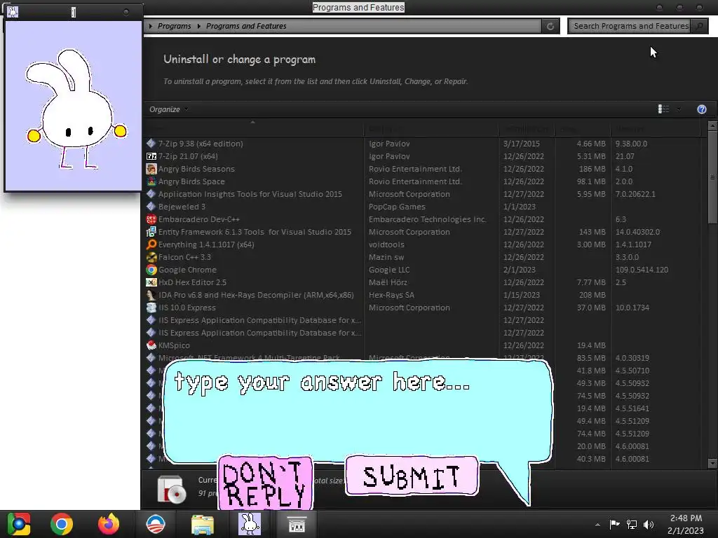
Task: Click the Angry Birds Space icon
Action: (151, 181)
